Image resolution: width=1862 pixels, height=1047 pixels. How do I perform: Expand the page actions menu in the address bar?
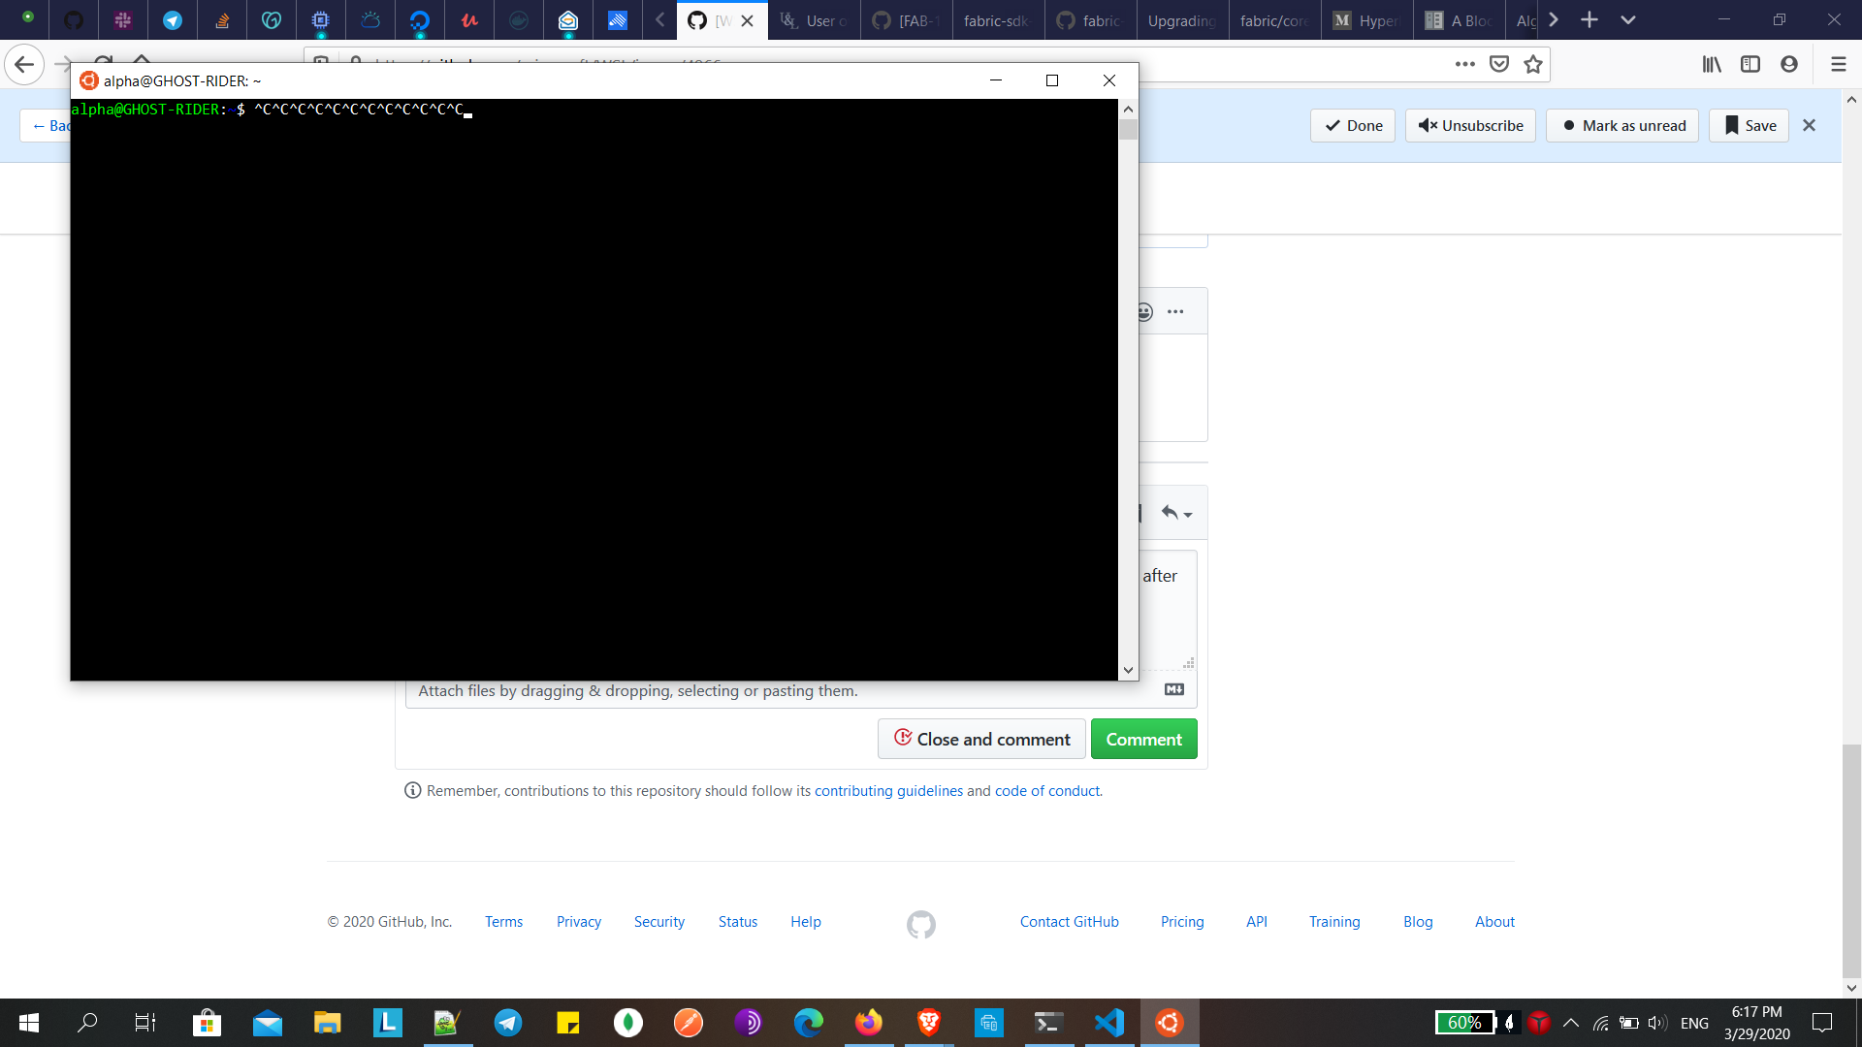coord(1466,64)
